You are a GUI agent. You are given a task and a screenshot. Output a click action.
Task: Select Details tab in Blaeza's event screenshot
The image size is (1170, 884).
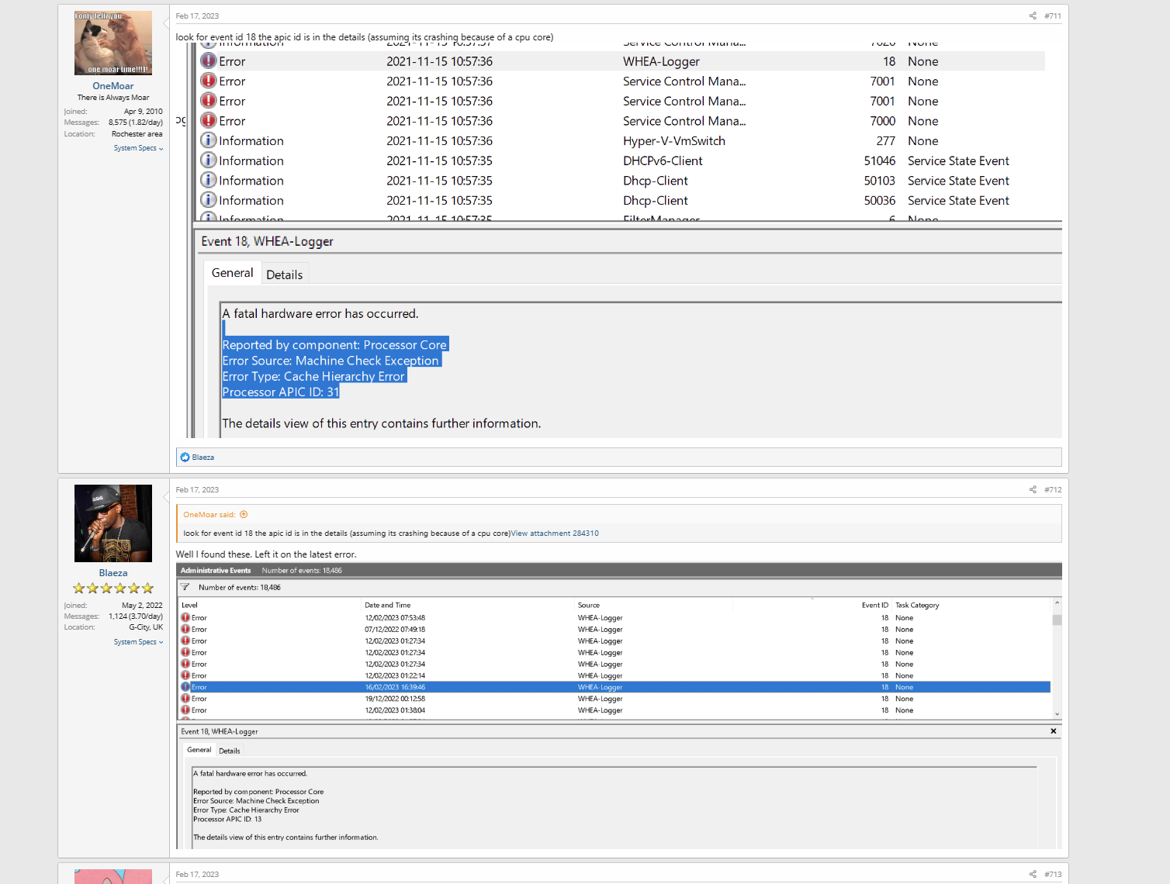(x=230, y=751)
